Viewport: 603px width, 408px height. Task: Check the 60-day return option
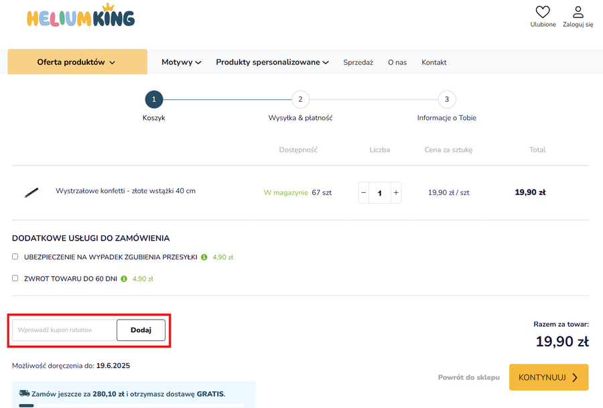15,278
